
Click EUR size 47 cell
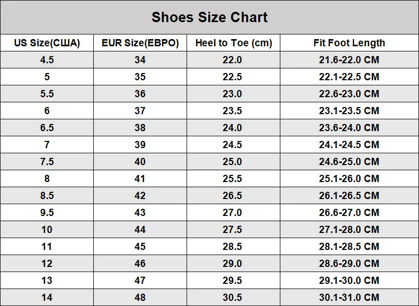pyautogui.click(x=140, y=280)
